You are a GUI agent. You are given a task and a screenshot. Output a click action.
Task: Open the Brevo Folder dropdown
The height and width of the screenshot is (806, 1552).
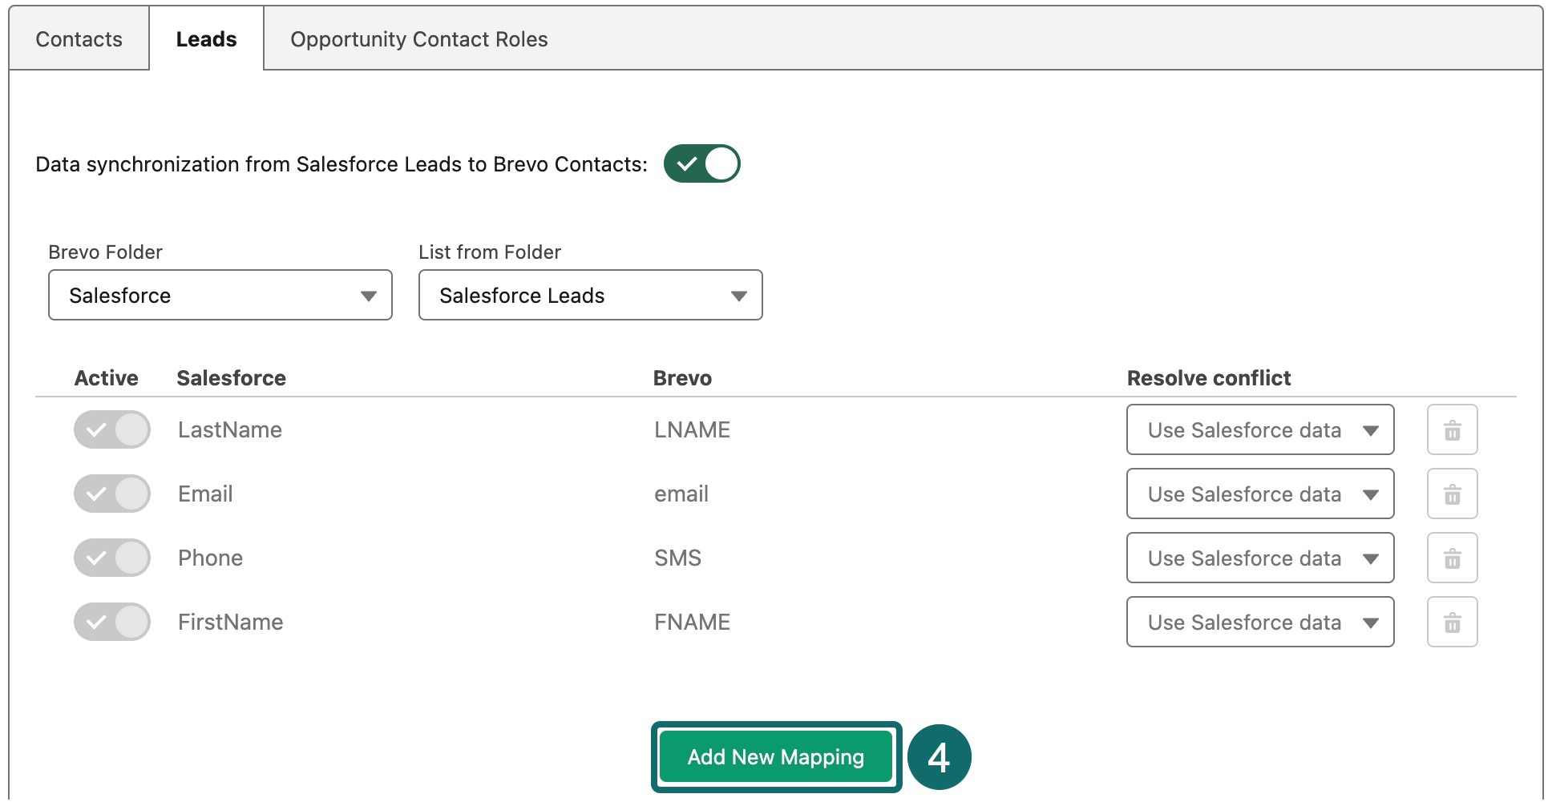click(x=220, y=296)
